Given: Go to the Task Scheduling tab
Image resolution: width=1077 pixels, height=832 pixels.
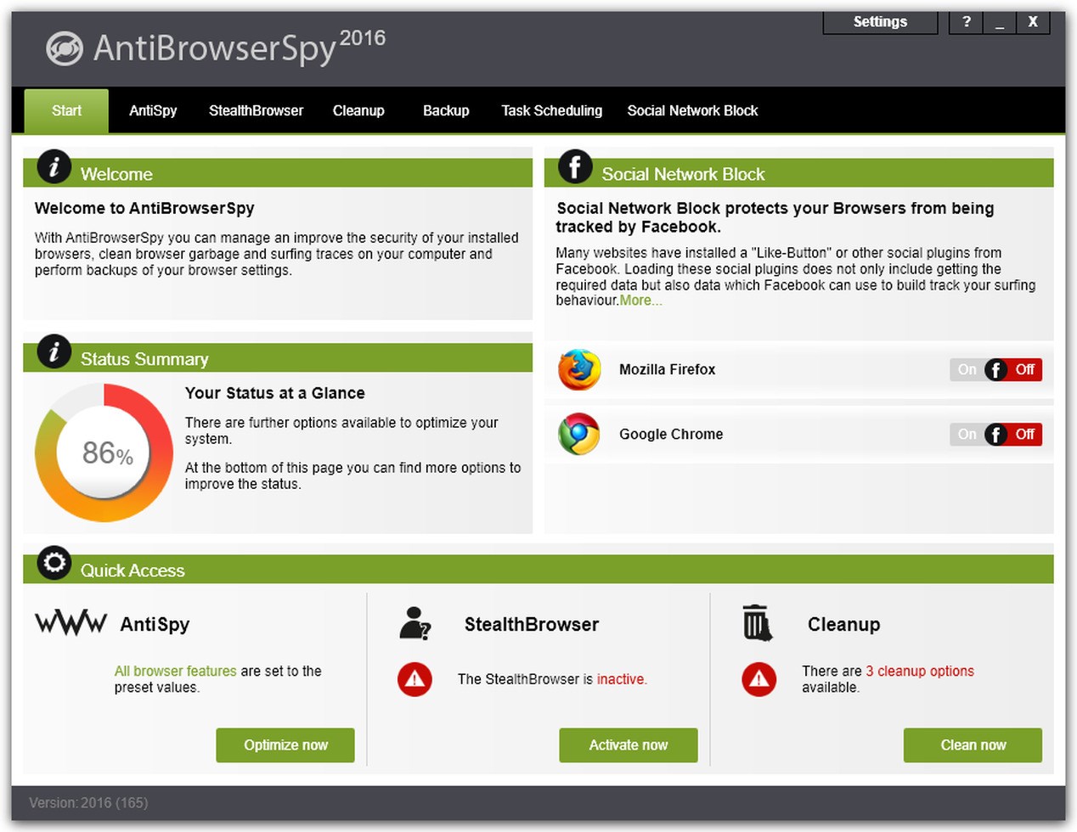Looking at the screenshot, I should click(x=551, y=110).
